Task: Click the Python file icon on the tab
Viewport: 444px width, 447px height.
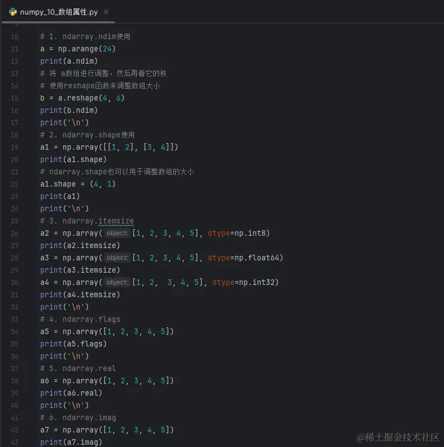Action: pyautogui.click(x=13, y=12)
